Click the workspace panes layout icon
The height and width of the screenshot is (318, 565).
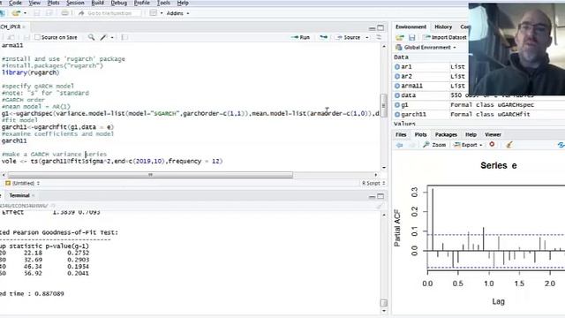pyautogui.click(x=153, y=13)
